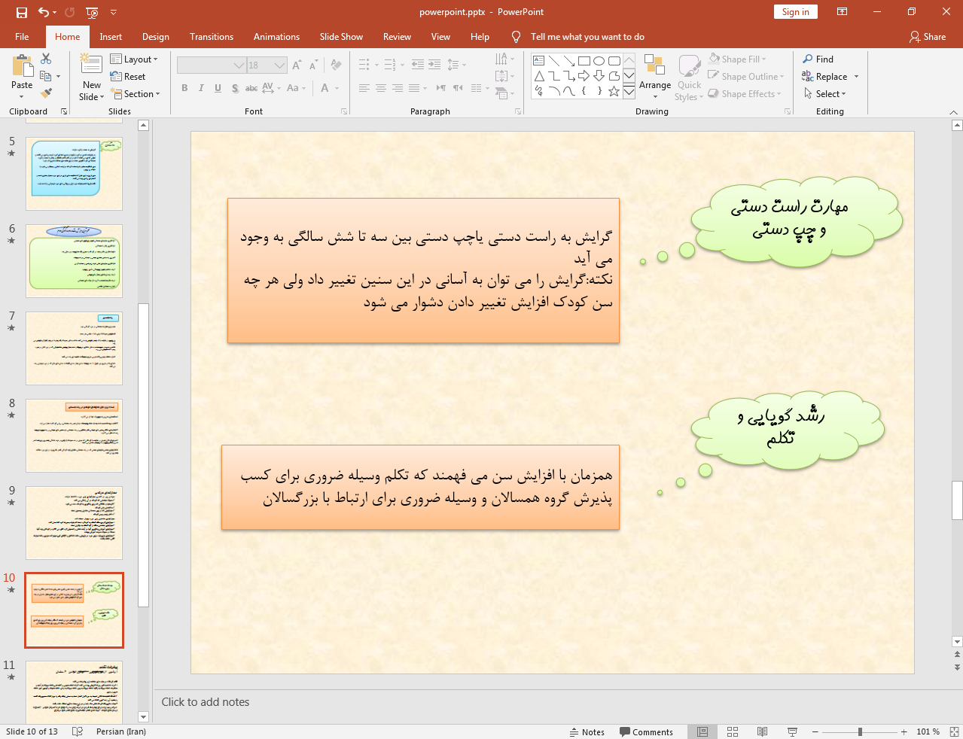The width and height of the screenshot is (963, 739).
Task: Increase the font size
Action: coord(297,65)
